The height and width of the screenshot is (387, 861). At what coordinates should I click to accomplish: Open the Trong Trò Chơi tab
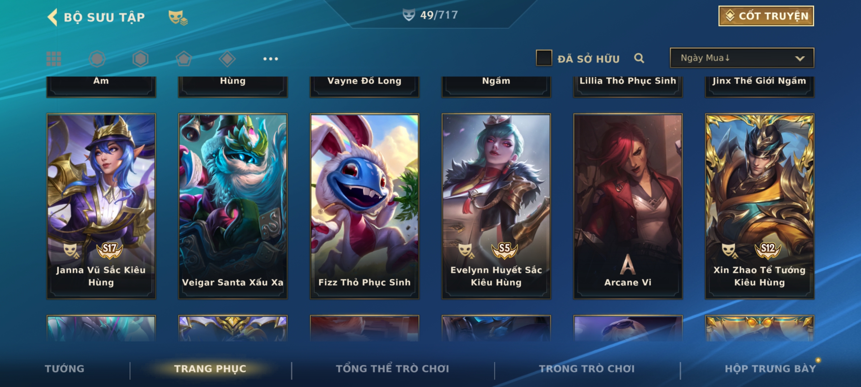pos(587,369)
